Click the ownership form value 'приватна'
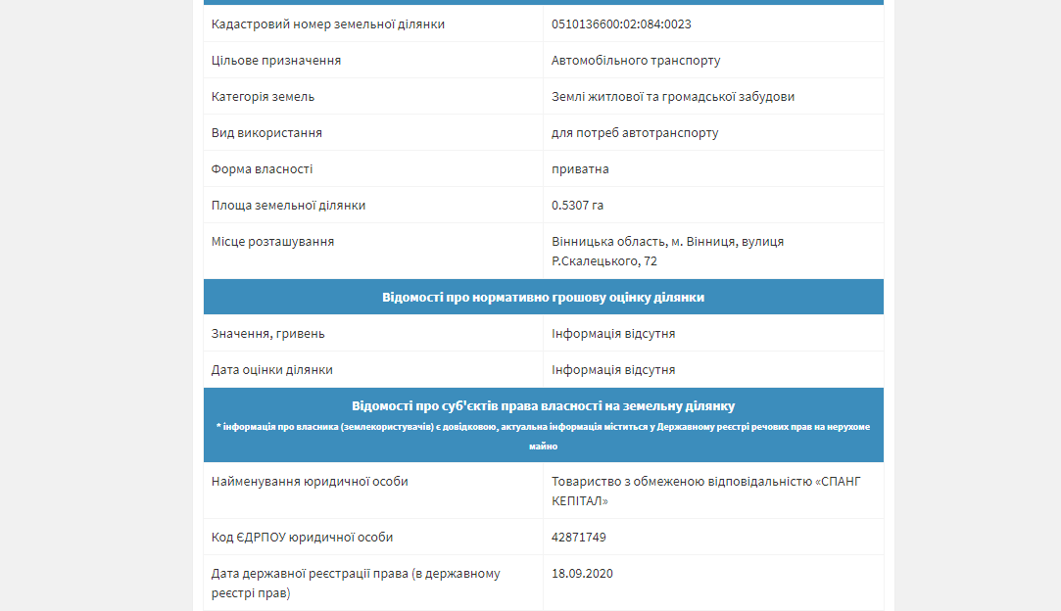 (x=580, y=169)
